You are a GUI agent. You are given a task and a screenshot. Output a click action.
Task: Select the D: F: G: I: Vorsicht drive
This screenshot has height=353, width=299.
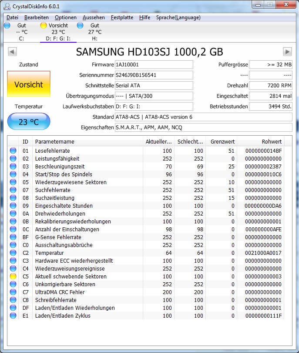[x=58, y=32]
